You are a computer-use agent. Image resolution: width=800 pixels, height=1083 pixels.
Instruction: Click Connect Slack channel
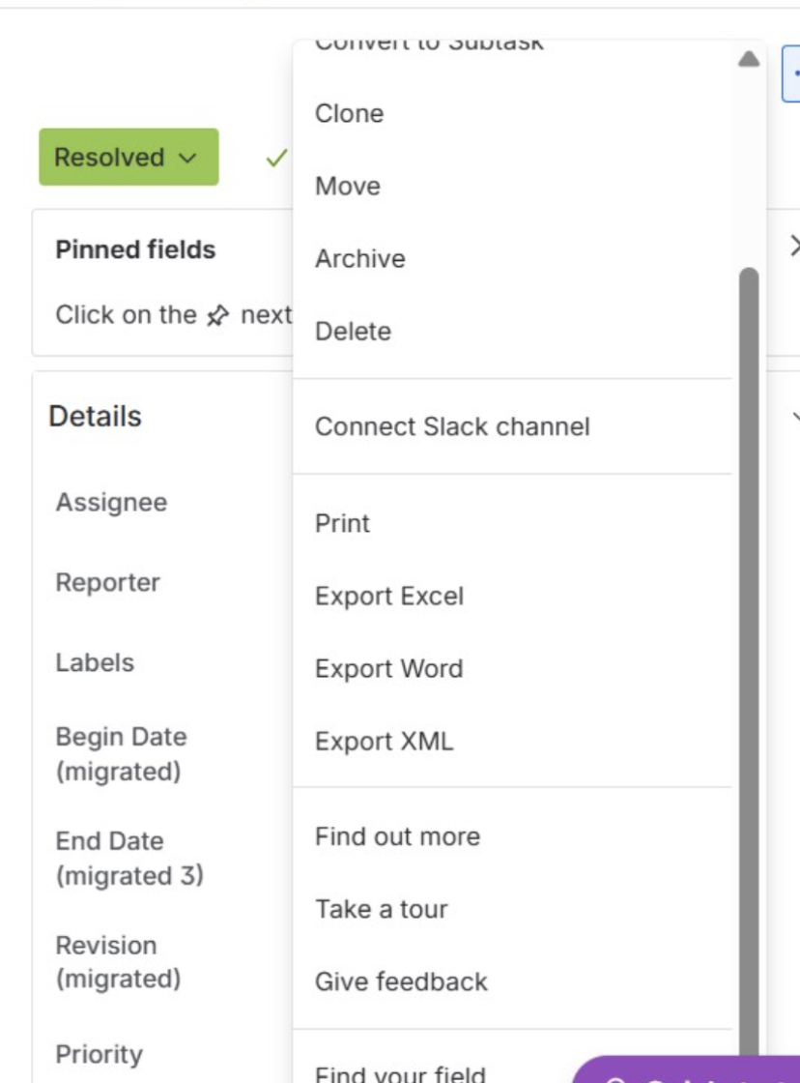pos(452,426)
